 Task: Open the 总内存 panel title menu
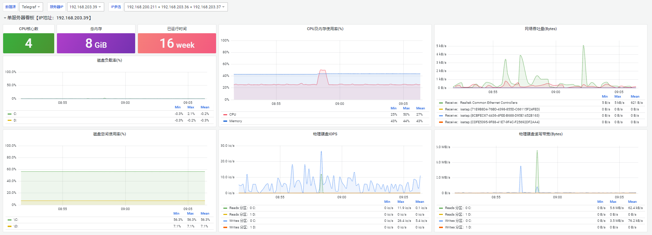[x=96, y=29]
